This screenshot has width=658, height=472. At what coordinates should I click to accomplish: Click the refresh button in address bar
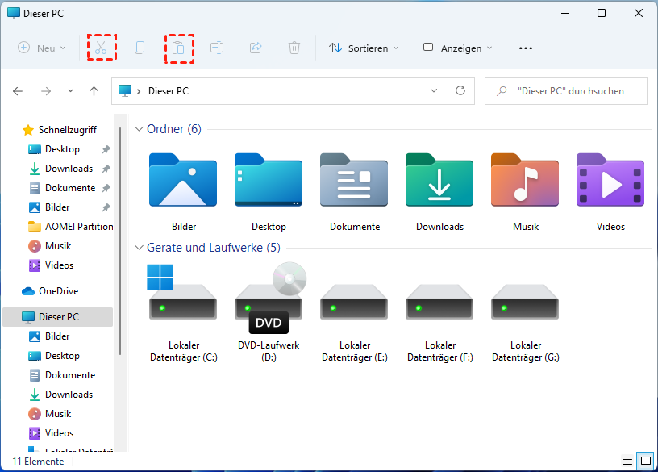[x=460, y=90]
